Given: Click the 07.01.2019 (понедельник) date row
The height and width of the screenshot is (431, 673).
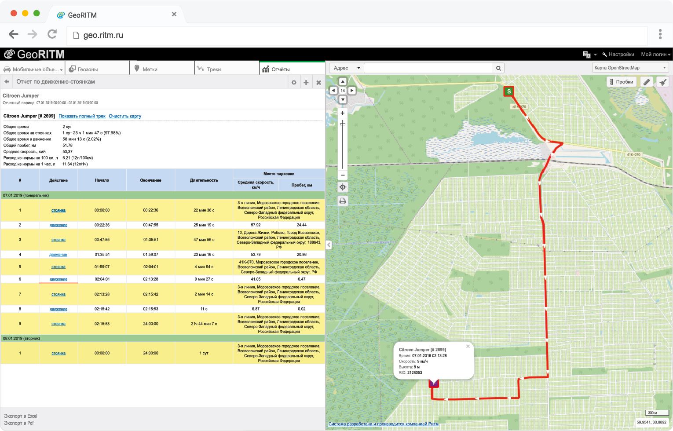Looking at the screenshot, I should coord(163,195).
